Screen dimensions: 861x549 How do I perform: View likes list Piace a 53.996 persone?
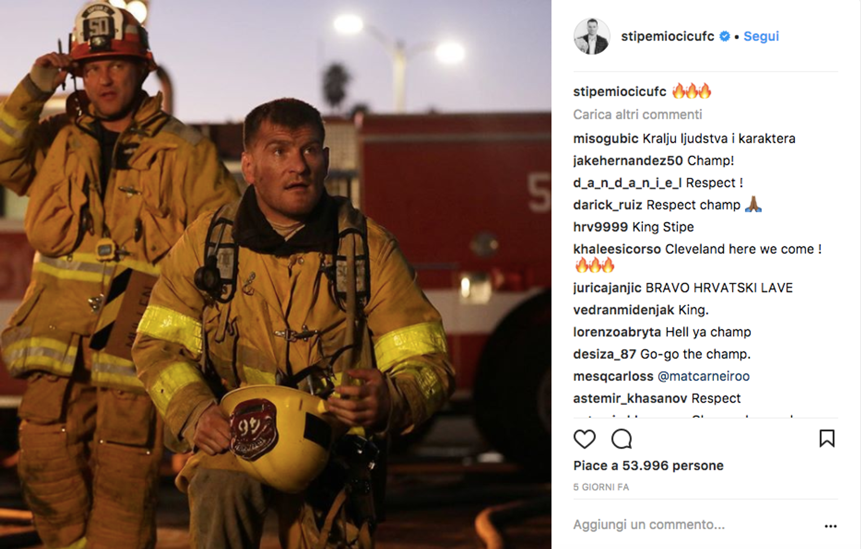tap(648, 466)
